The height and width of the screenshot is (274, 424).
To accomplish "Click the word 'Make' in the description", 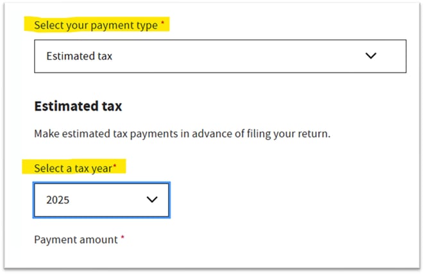I will tap(46, 135).
